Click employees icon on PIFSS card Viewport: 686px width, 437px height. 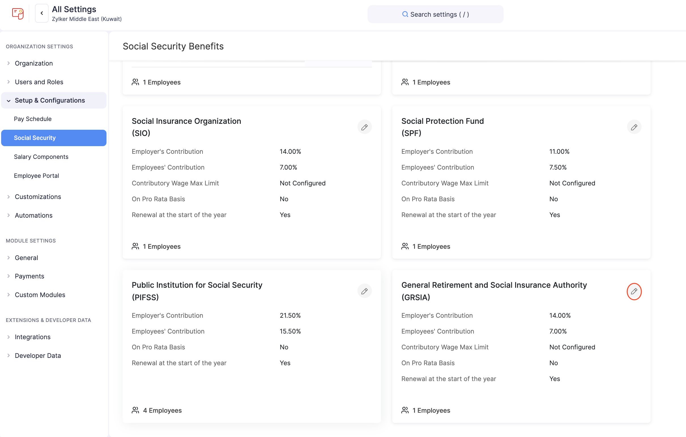click(135, 410)
